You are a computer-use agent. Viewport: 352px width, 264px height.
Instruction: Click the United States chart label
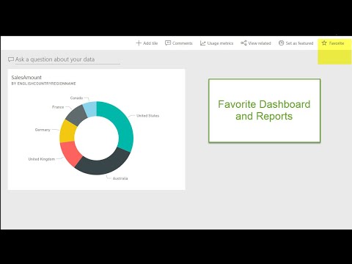(147, 116)
